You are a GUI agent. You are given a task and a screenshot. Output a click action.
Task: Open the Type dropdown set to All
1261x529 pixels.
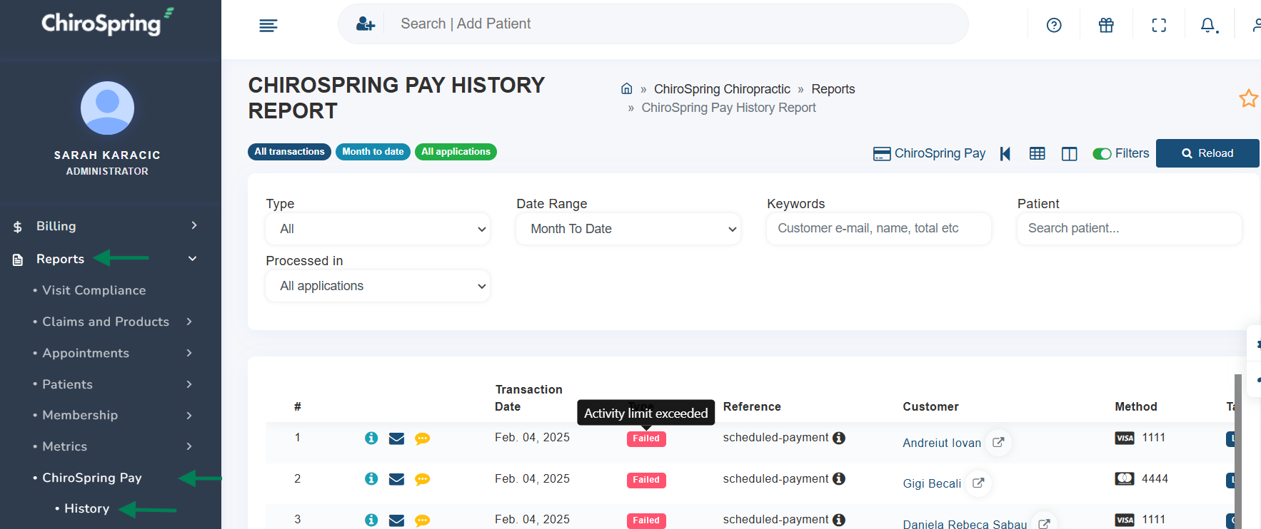(x=378, y=229)
